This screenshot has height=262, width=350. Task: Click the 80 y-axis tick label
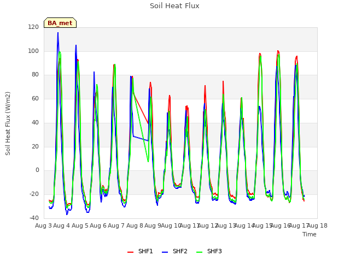coord(35,75)
